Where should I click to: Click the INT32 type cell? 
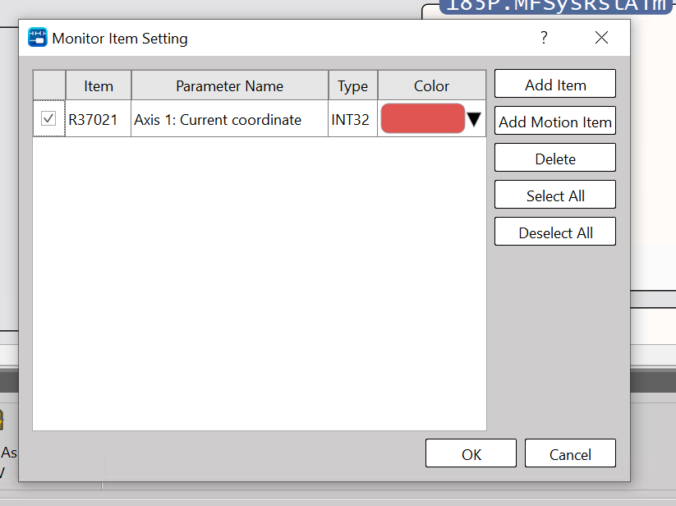pos(350,120)
